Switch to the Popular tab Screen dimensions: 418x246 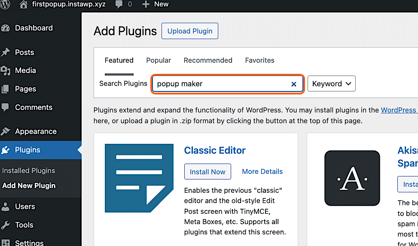tap(159, 61)
